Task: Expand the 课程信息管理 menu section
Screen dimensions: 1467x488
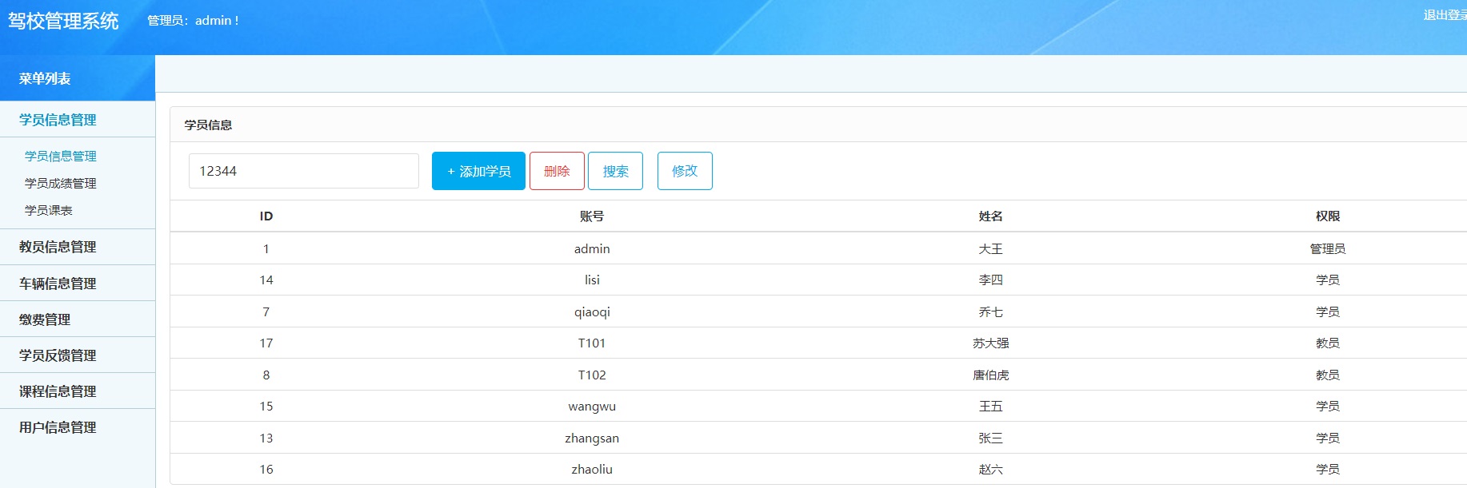Action: [78, 391]
